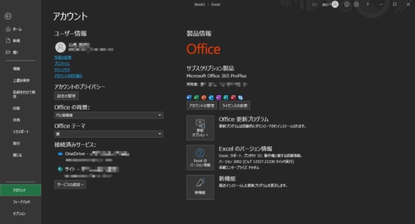Click the アカウントの管理 button
Viewport: 415px width, 224px height.
202,106
